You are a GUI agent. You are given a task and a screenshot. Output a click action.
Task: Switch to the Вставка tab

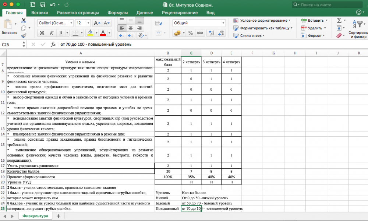pyautogui.click(x=40, y=13)
